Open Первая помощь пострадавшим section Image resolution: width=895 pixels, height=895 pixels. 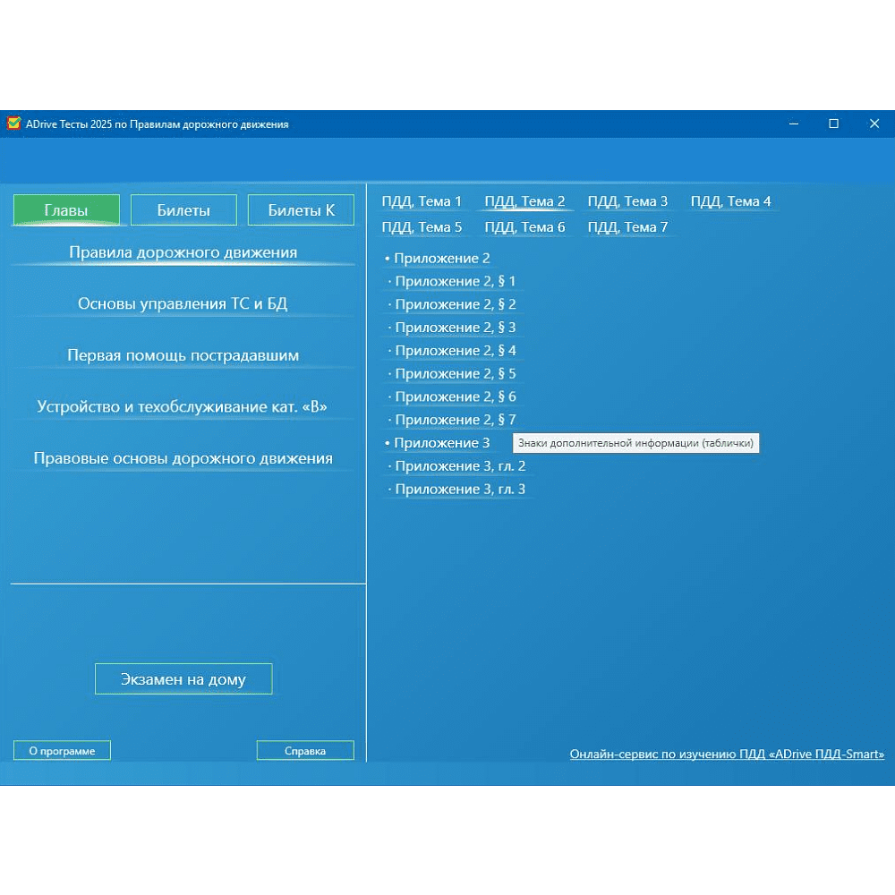pyautogui.click(x=183, y=355)
